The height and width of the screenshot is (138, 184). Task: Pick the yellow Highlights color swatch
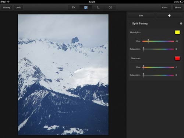pos(177,32)
